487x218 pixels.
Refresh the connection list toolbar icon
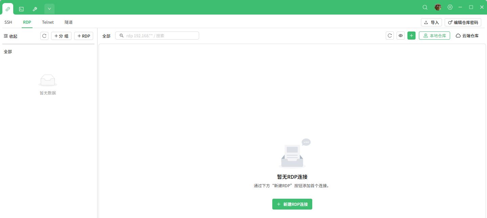point(390,36)
